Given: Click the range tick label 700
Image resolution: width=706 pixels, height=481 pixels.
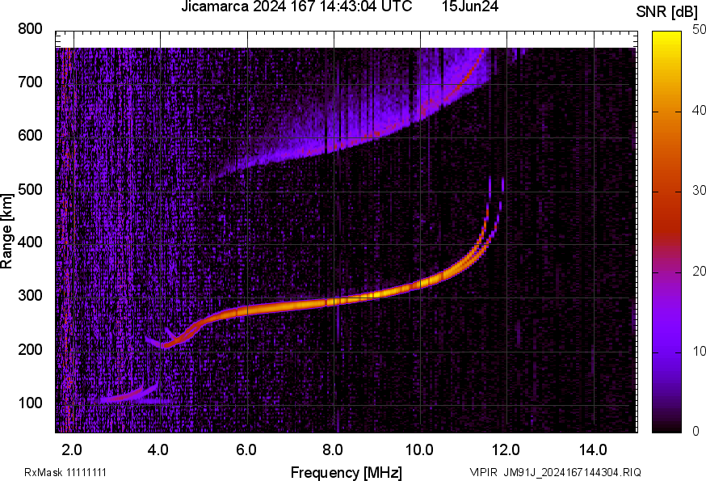Looking at the screenshot, I should click(x=30, y=82).
